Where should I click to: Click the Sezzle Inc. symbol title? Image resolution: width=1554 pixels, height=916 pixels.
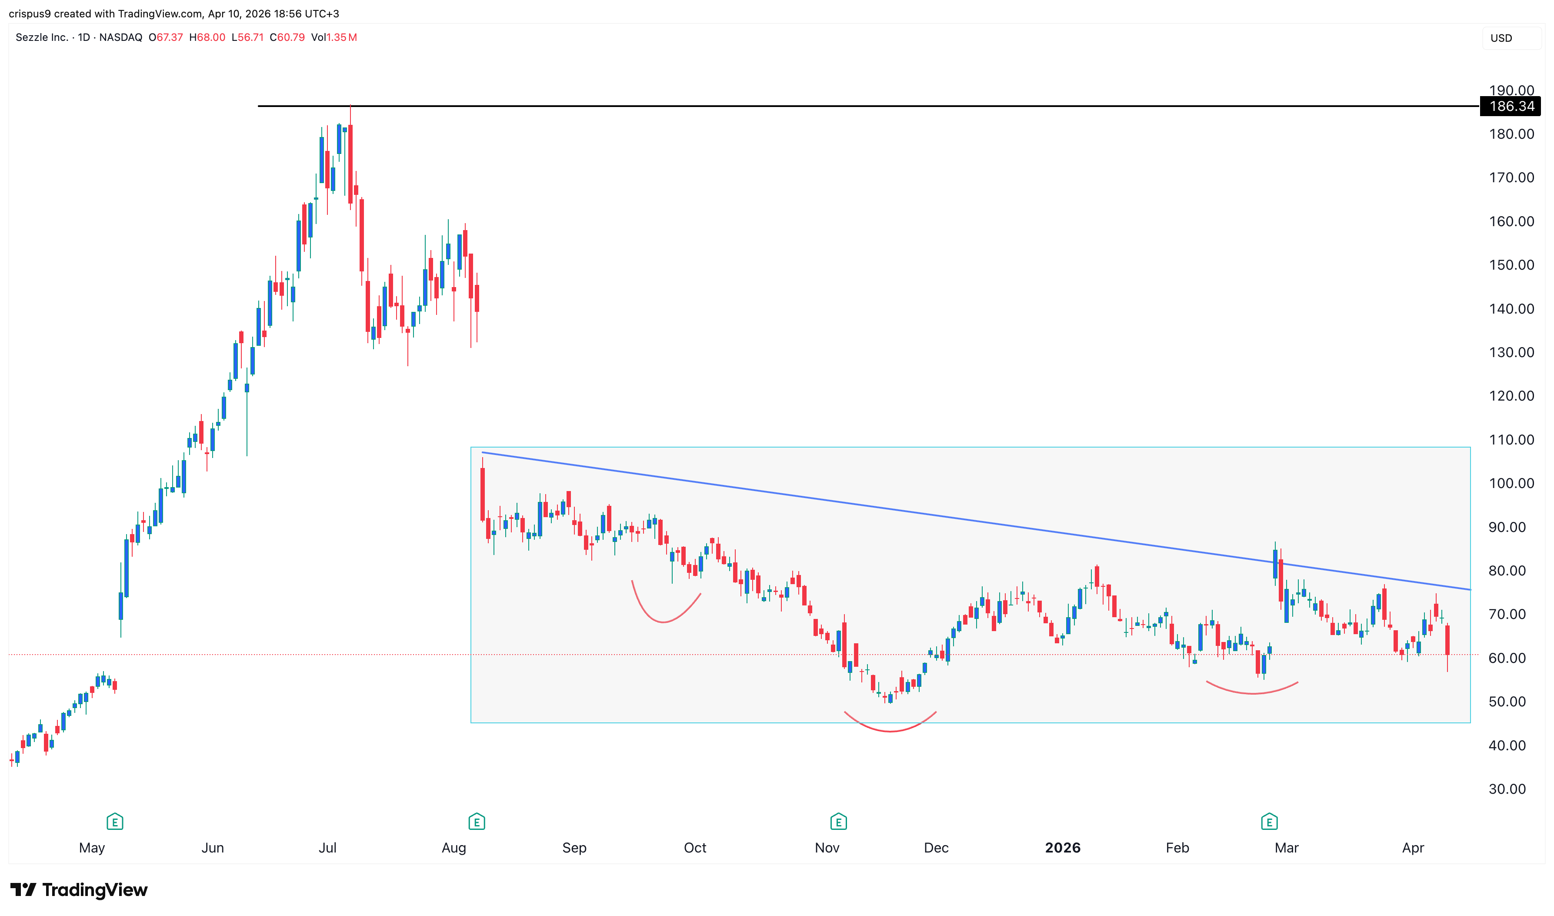pos(41,38)
